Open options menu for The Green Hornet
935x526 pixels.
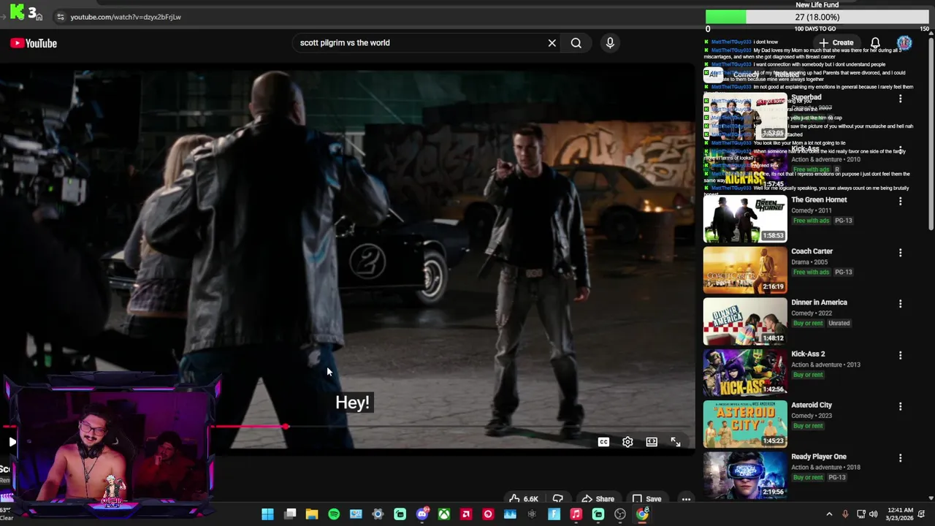tap(900, 201)
